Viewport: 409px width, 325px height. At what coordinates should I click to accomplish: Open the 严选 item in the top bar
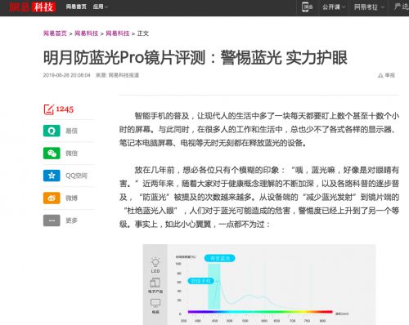point(401,7)
